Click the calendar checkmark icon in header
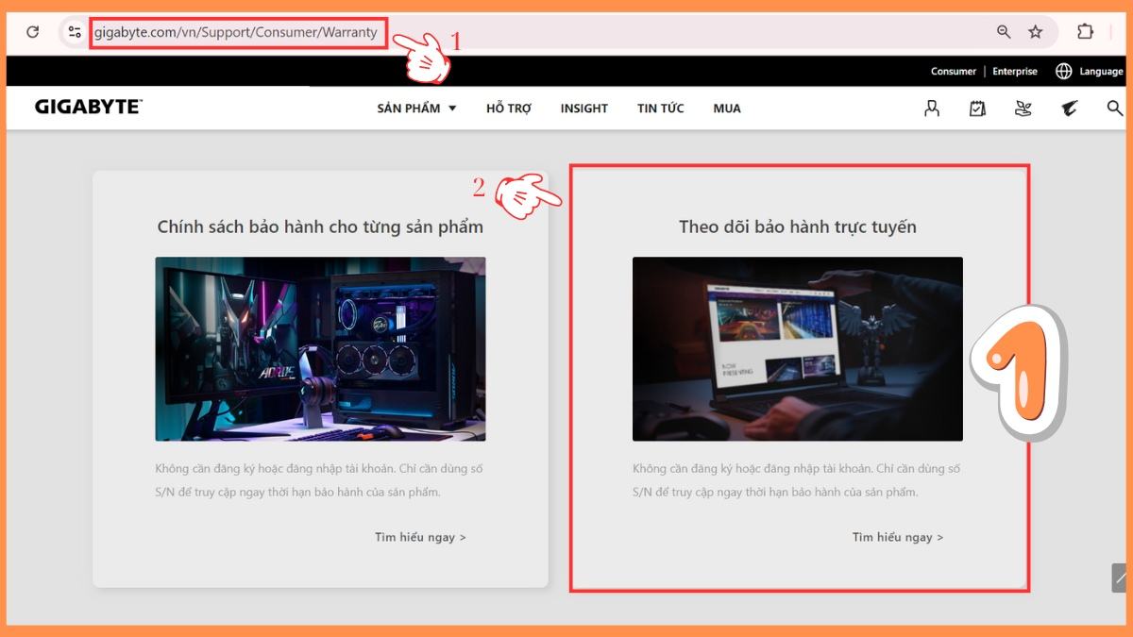The image size is (1133, 637). click(977, 109)
